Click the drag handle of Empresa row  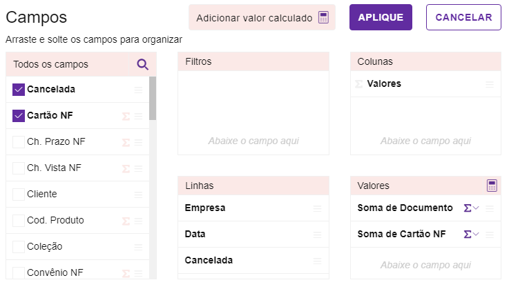click(317, 208)
